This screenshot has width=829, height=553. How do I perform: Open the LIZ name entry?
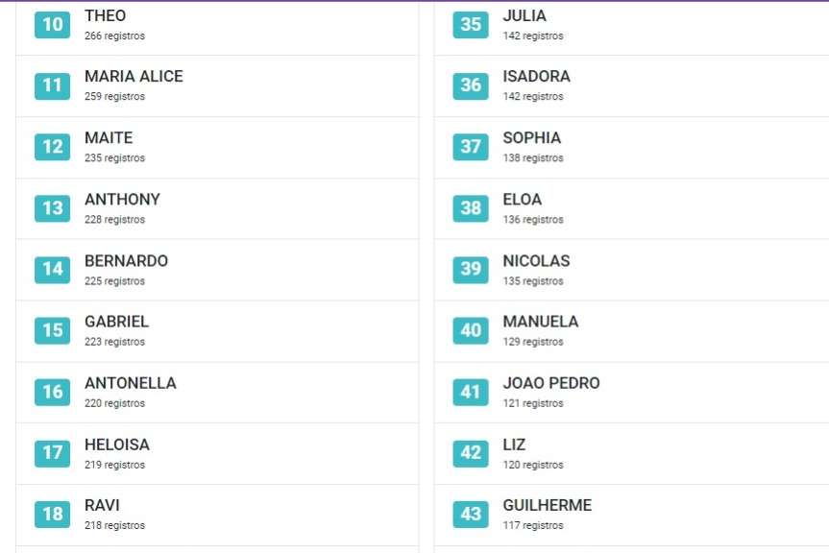click(x=514, y=445)
